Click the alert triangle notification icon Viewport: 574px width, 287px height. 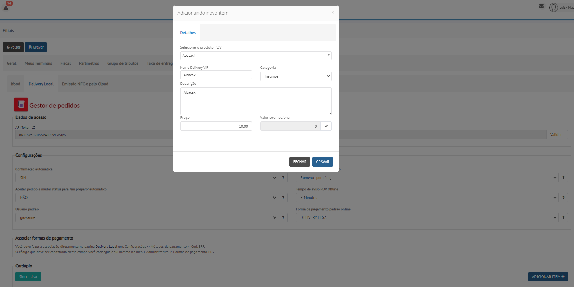[x=6, y=7]
